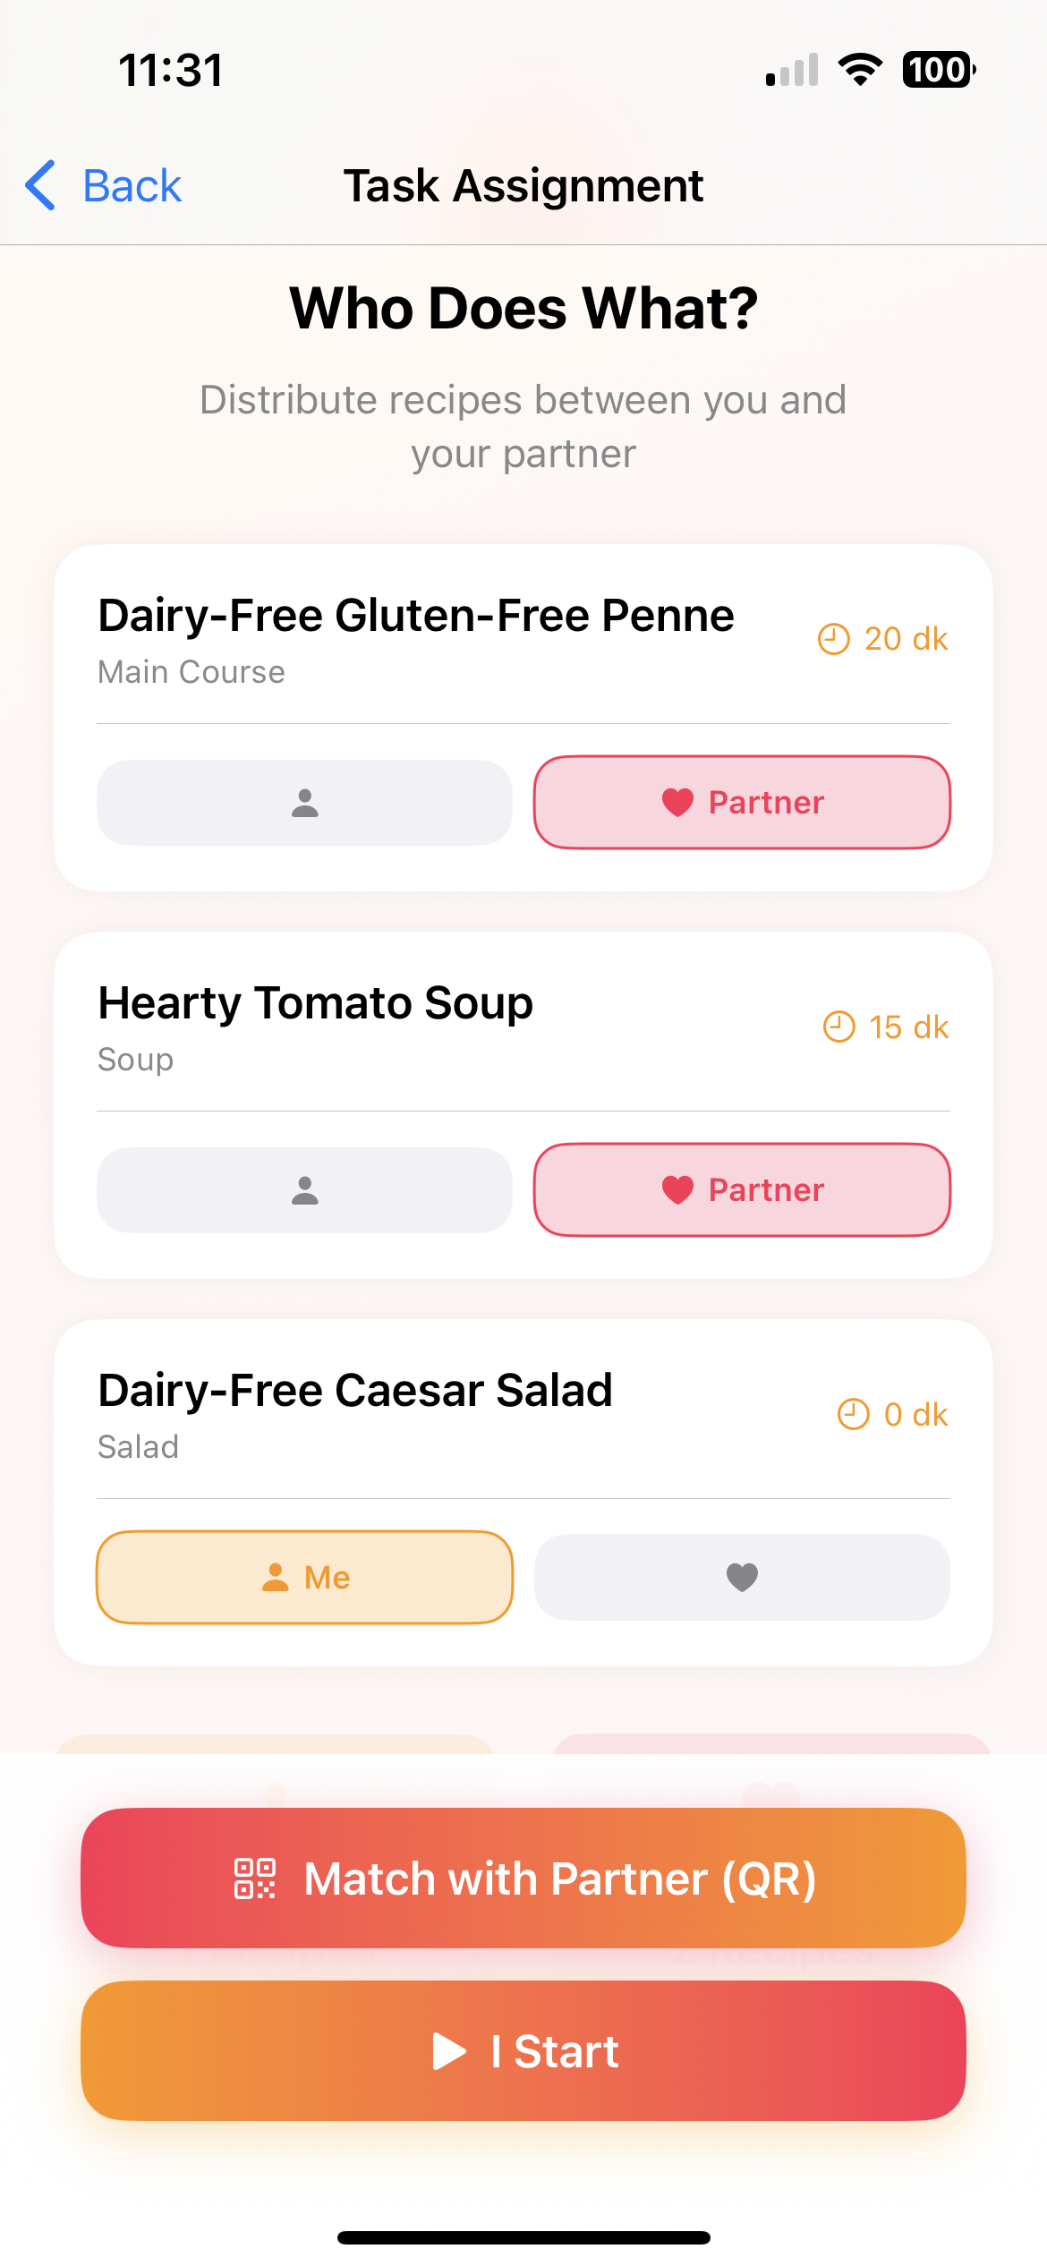This screenshot has width=1047, height=2266.
Task: Toggle Partner for Dairy-Free Gluten-Free Penne
Action: pos(742,803)
